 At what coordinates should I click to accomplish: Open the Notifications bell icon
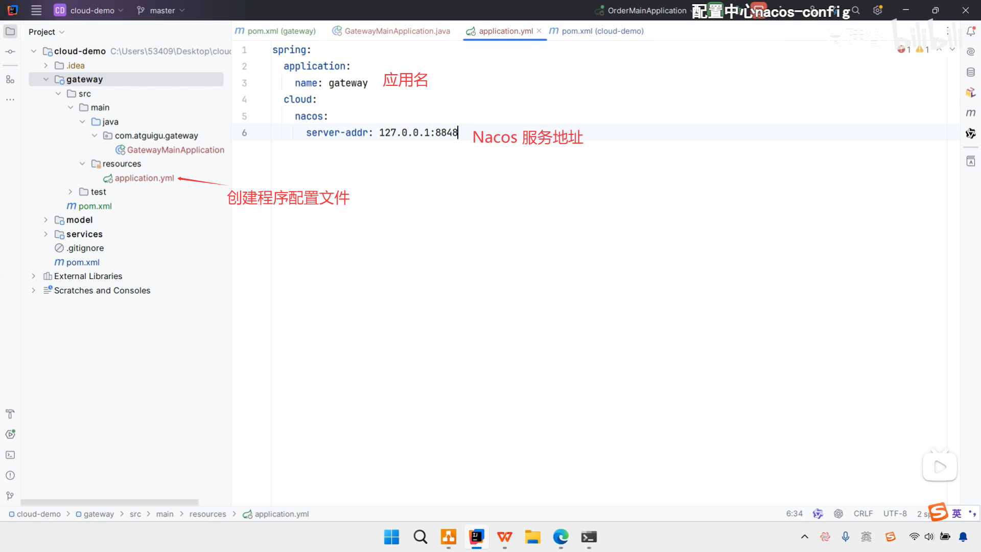[971, 32]
